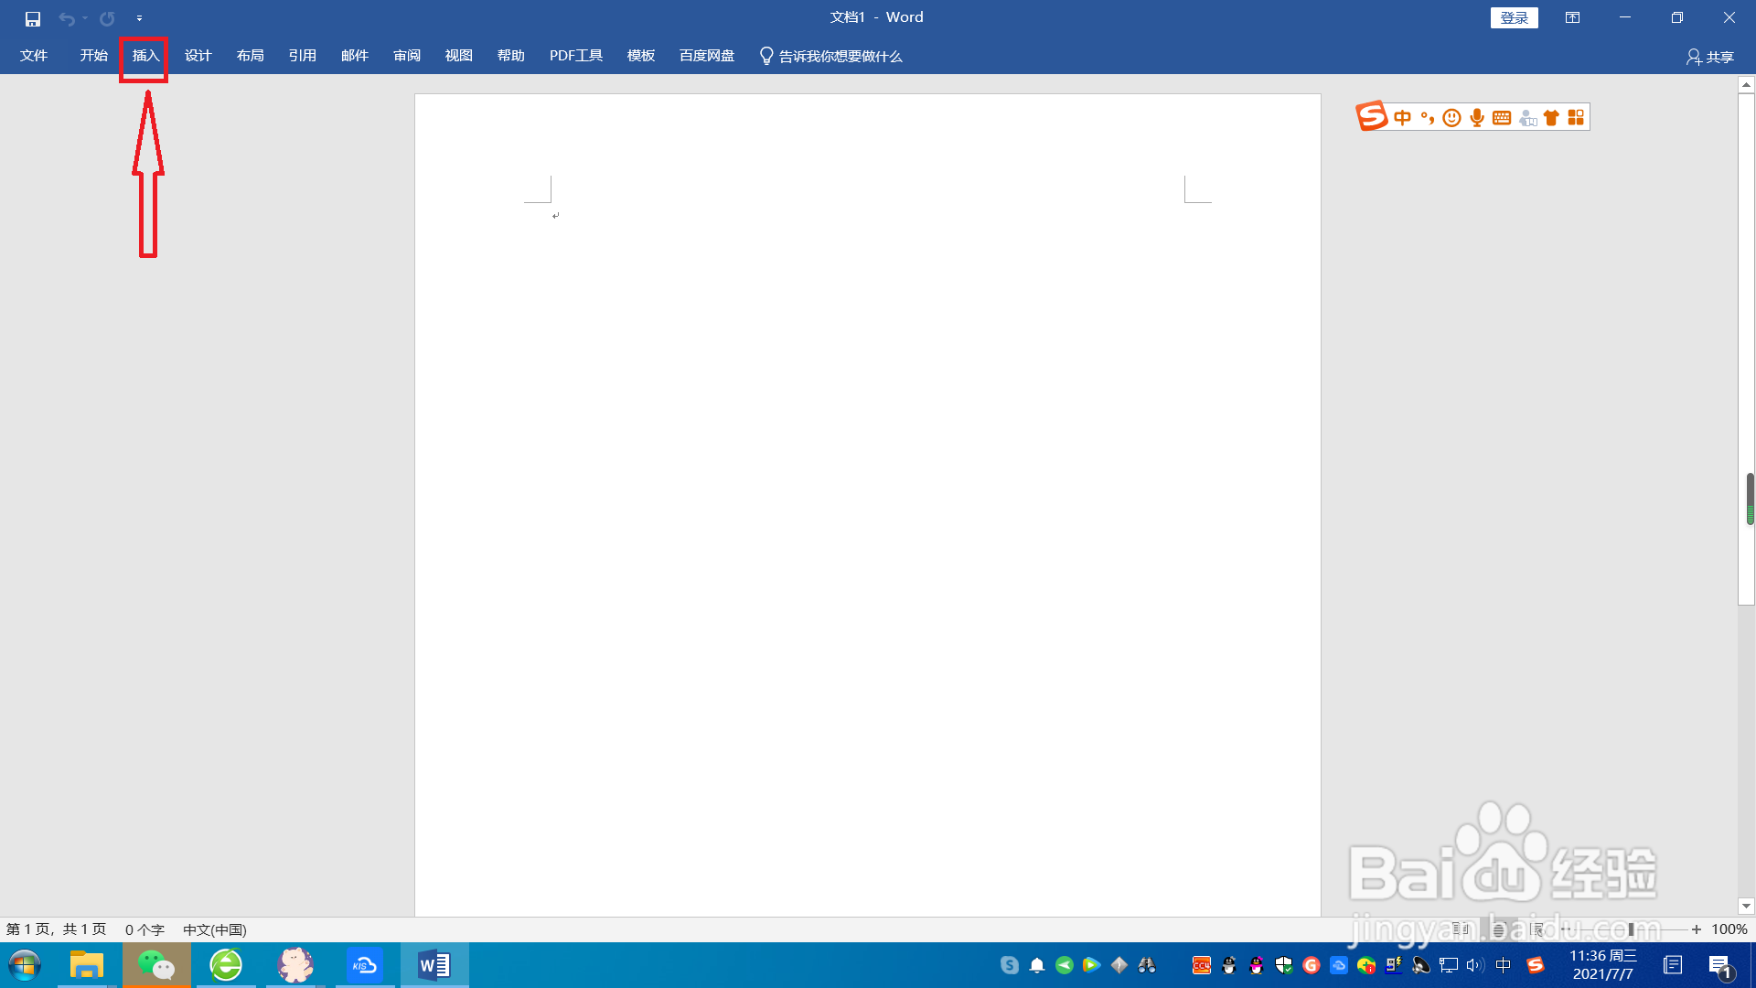Viewport: 1756px width, 988px height.
Task: Click the Redo icon in title bar
Action: click(x=107, y=18)
